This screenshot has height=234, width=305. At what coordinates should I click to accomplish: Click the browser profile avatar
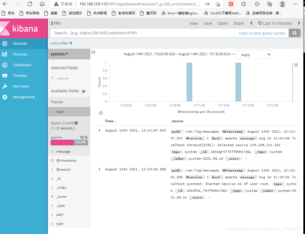pyautogui.click(x=282, y=4)
